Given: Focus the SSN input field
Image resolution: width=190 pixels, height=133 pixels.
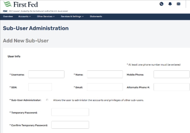Looking at the screenshot, I should tap(40, 87).
